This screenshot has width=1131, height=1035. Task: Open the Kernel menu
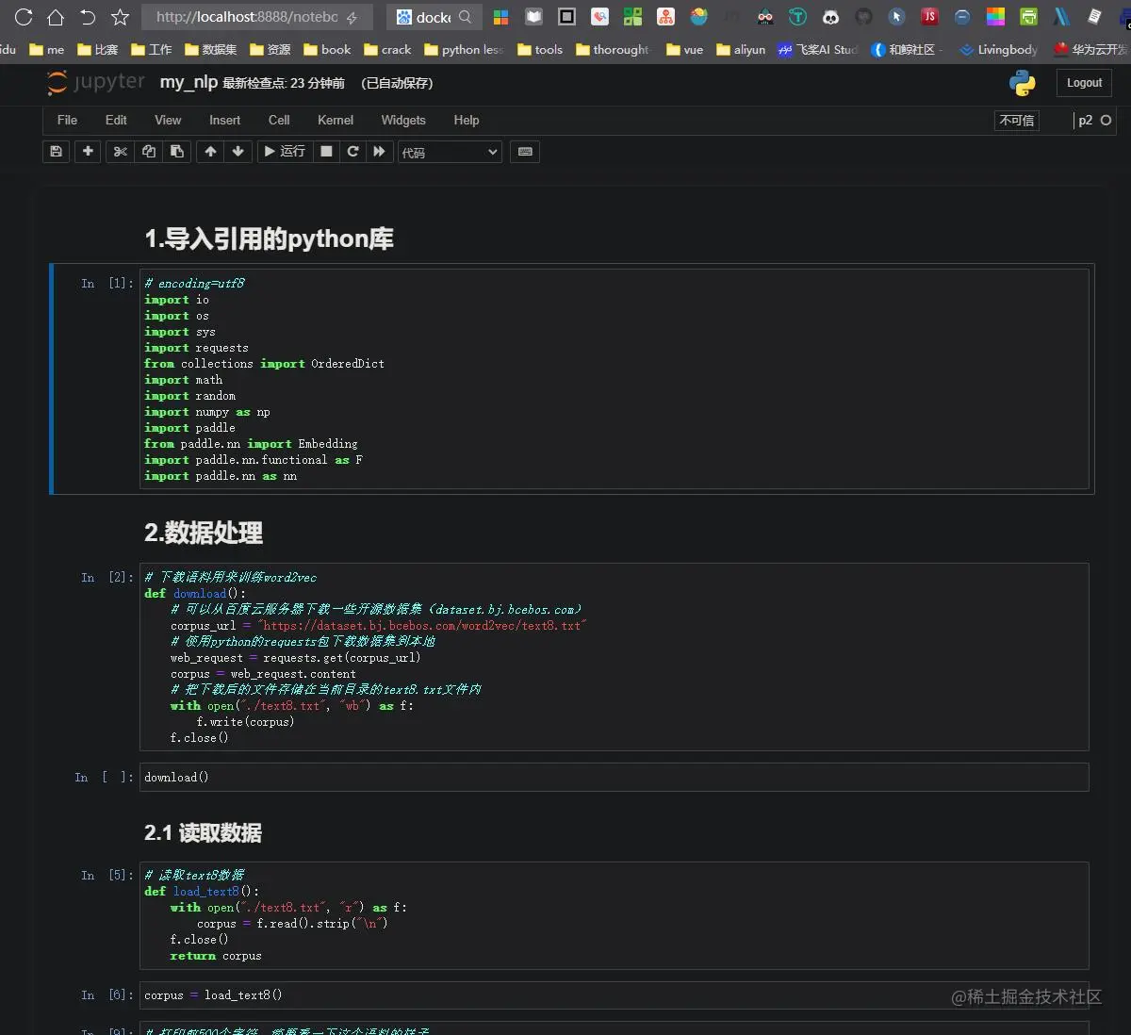(336, 121)
